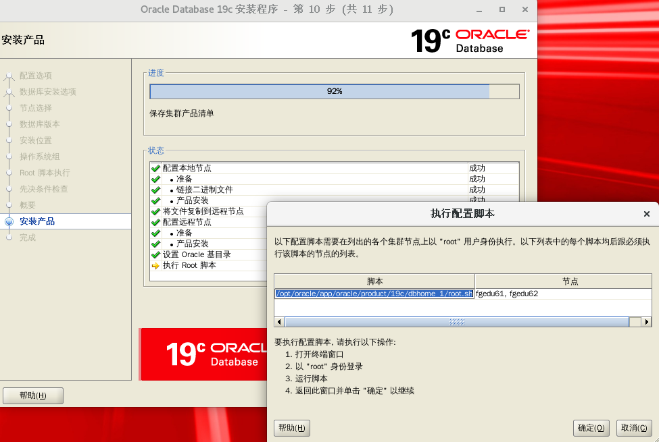
Task: Close the 执行配置脚本 dialog
Action: [647, 214]
